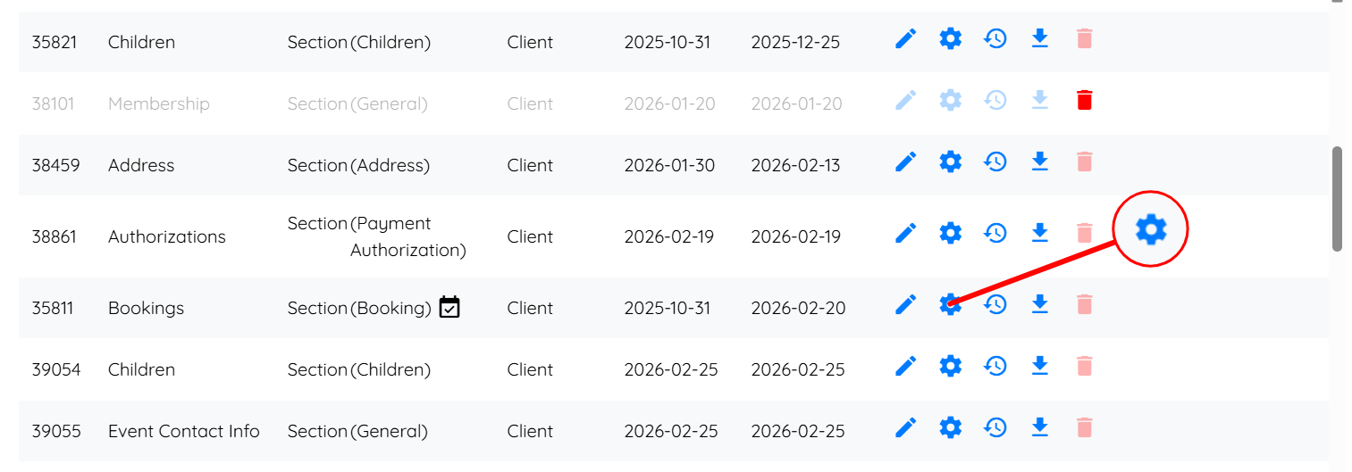Click the Bookings row name text
Image resolution: width=1352 pixels, height=472 pixels.
tap(146, 308)
